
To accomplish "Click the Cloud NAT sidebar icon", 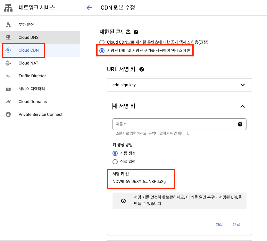I will pyautogui.click(x=8, y=63).
